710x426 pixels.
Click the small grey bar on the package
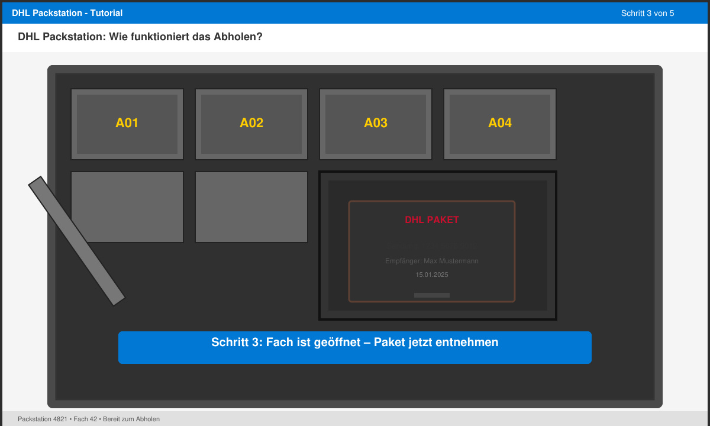click(x=432, y=295)
